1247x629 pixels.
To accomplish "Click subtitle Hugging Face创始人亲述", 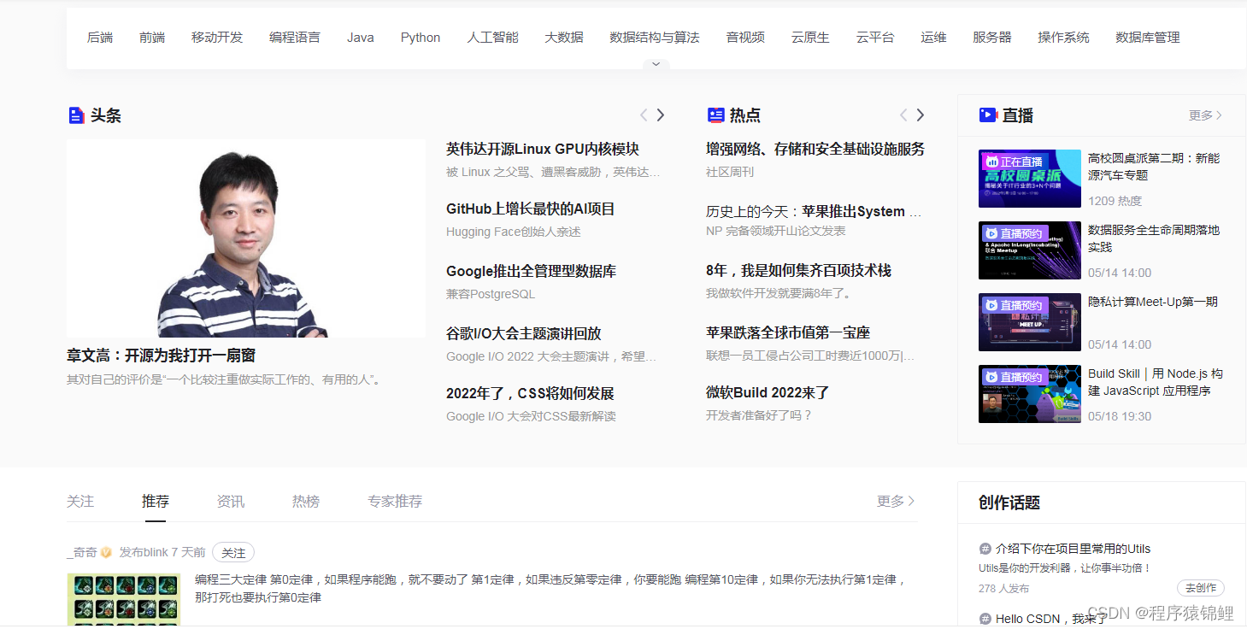I will 514,232.
